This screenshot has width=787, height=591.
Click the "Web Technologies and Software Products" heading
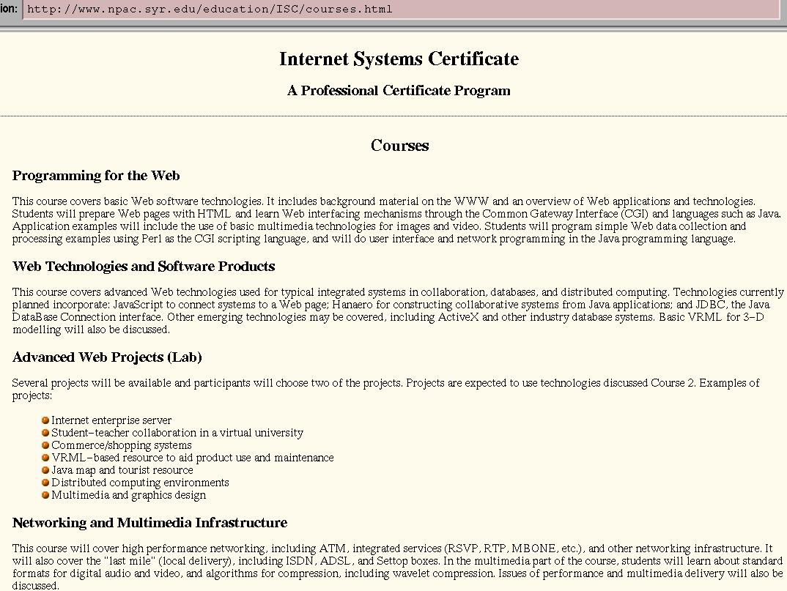[144, 267]
